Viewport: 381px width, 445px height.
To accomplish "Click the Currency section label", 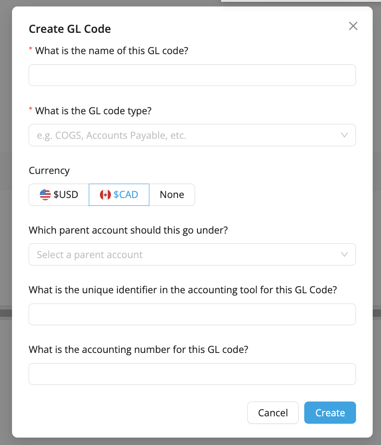I will 49,171.
